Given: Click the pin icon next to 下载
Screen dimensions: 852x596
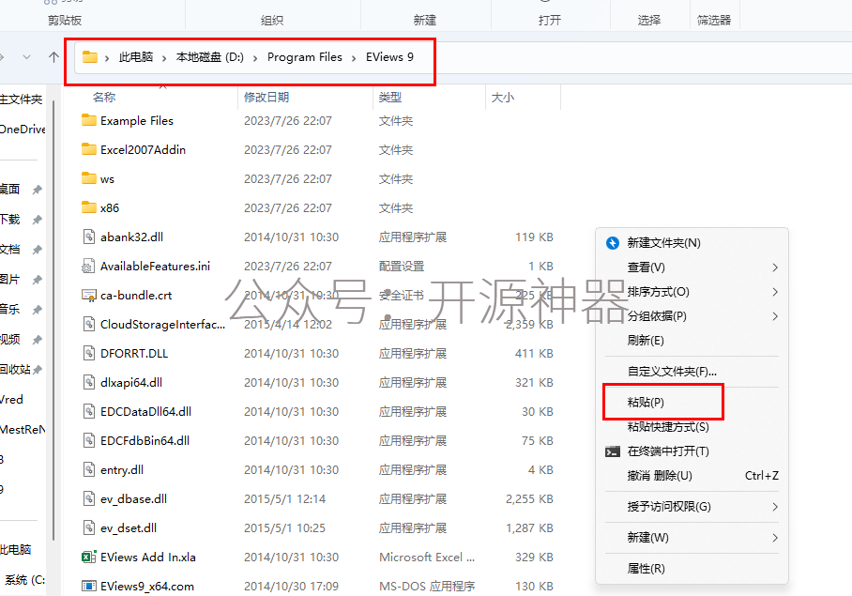Looking at the screenshot, I should click(x=37, y=220).
